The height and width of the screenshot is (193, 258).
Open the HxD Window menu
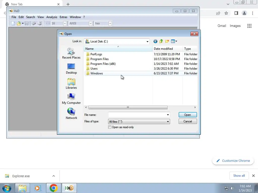point(75,17)
